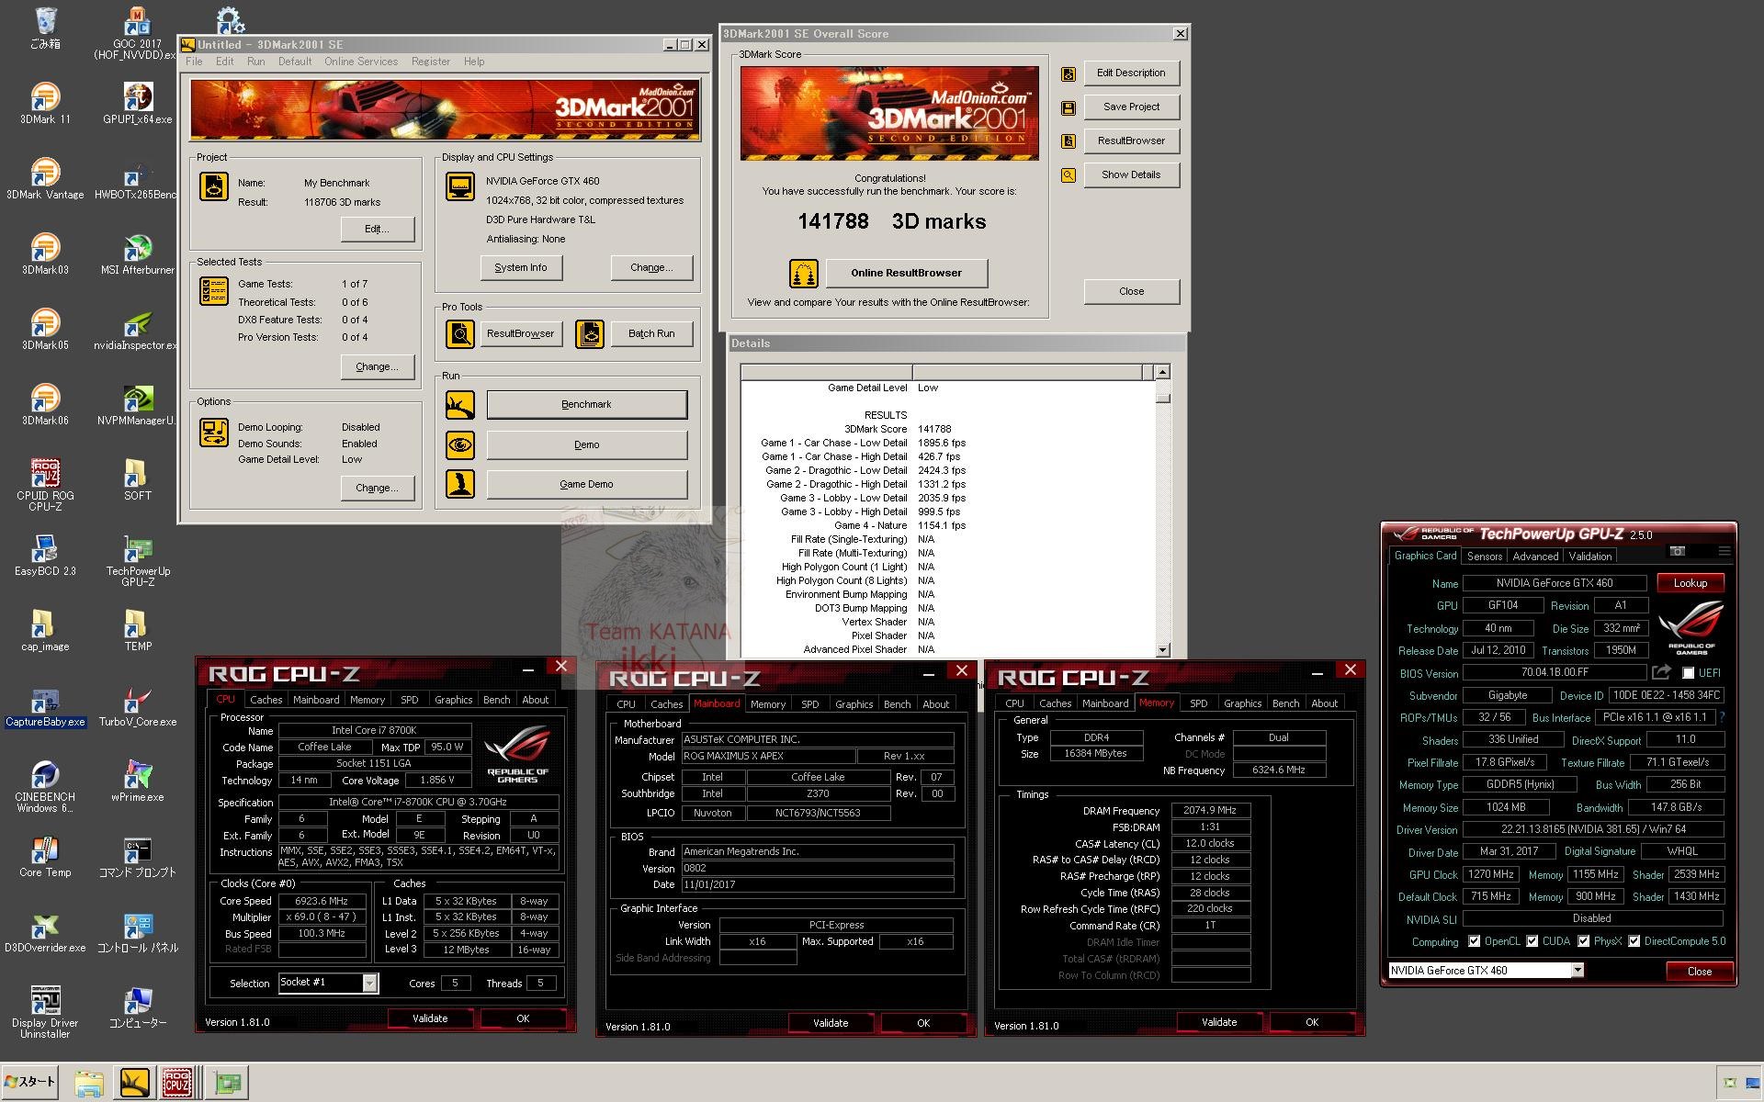Viewport: 1764px width, 1102px height.
Task: Toggle the PhysX checkbox in GPU-Z
Action: tap(1583, 941)
